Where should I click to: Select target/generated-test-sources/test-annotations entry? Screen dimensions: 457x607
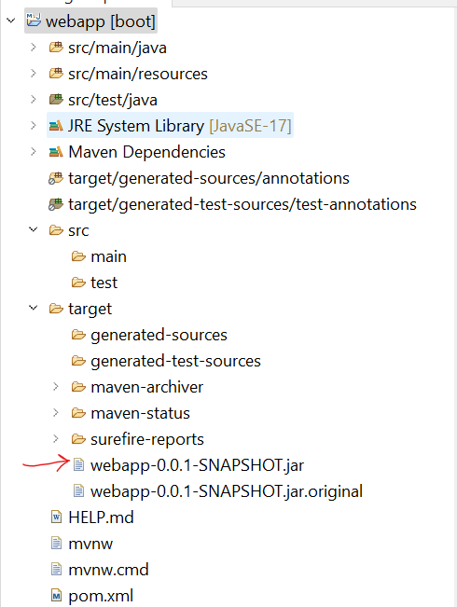coord(242,204)
